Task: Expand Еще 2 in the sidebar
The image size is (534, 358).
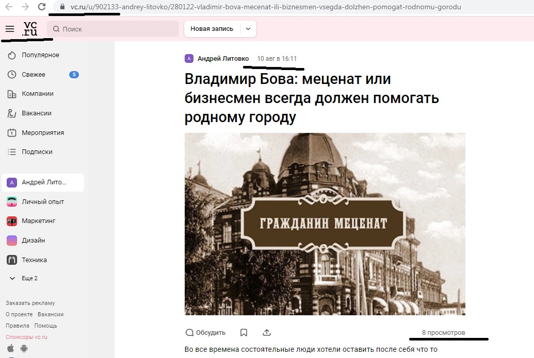Action: pos(24,278)
